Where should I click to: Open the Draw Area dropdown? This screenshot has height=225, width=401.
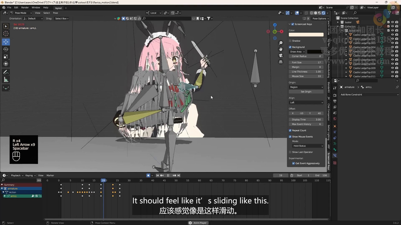(x=297, y=52)
